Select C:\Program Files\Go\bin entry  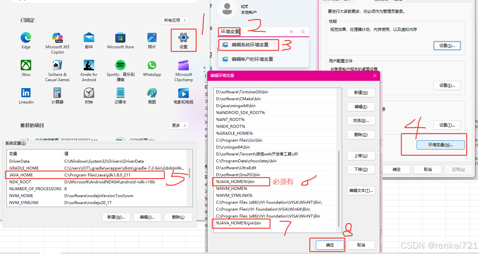275,140
